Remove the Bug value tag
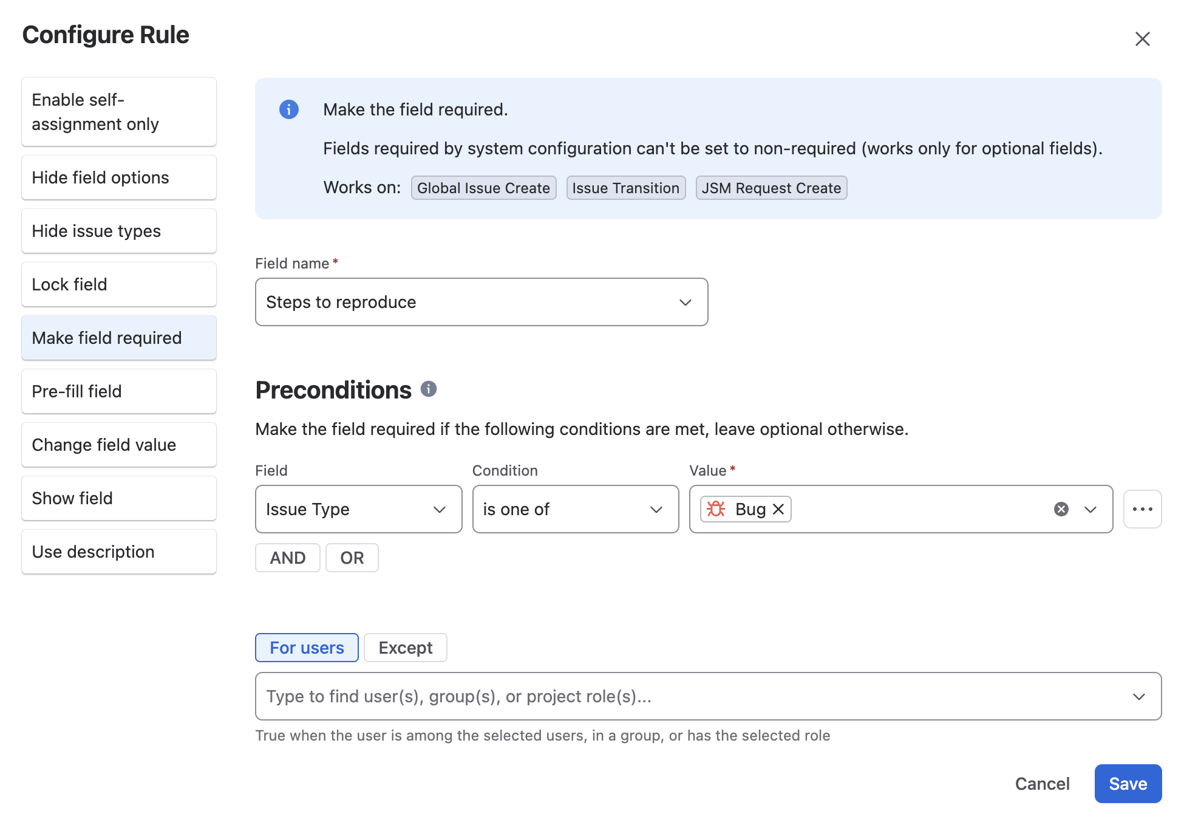This screenshot has width=1184, height=825. [x=778, y=509]
